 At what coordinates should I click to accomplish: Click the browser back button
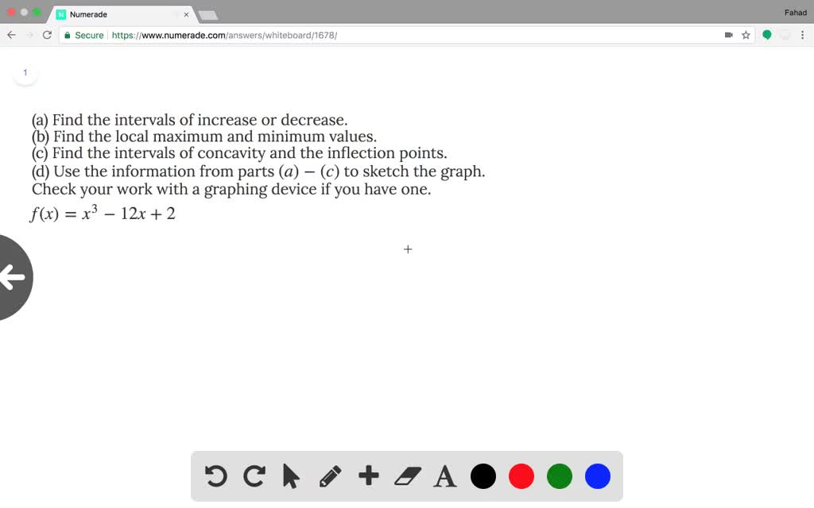10,35
